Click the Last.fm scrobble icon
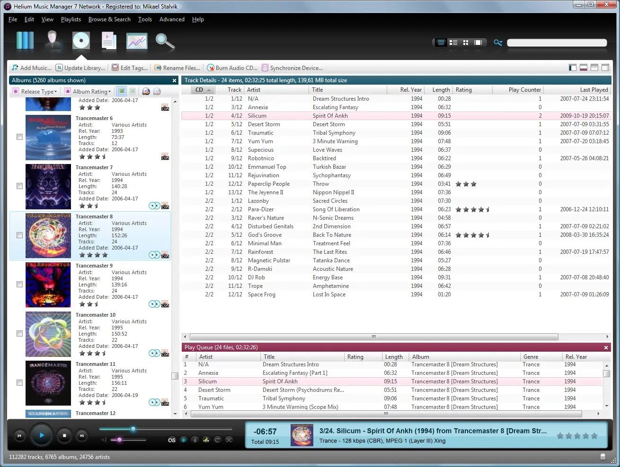 pyautogui.click(x=172, y=440)
